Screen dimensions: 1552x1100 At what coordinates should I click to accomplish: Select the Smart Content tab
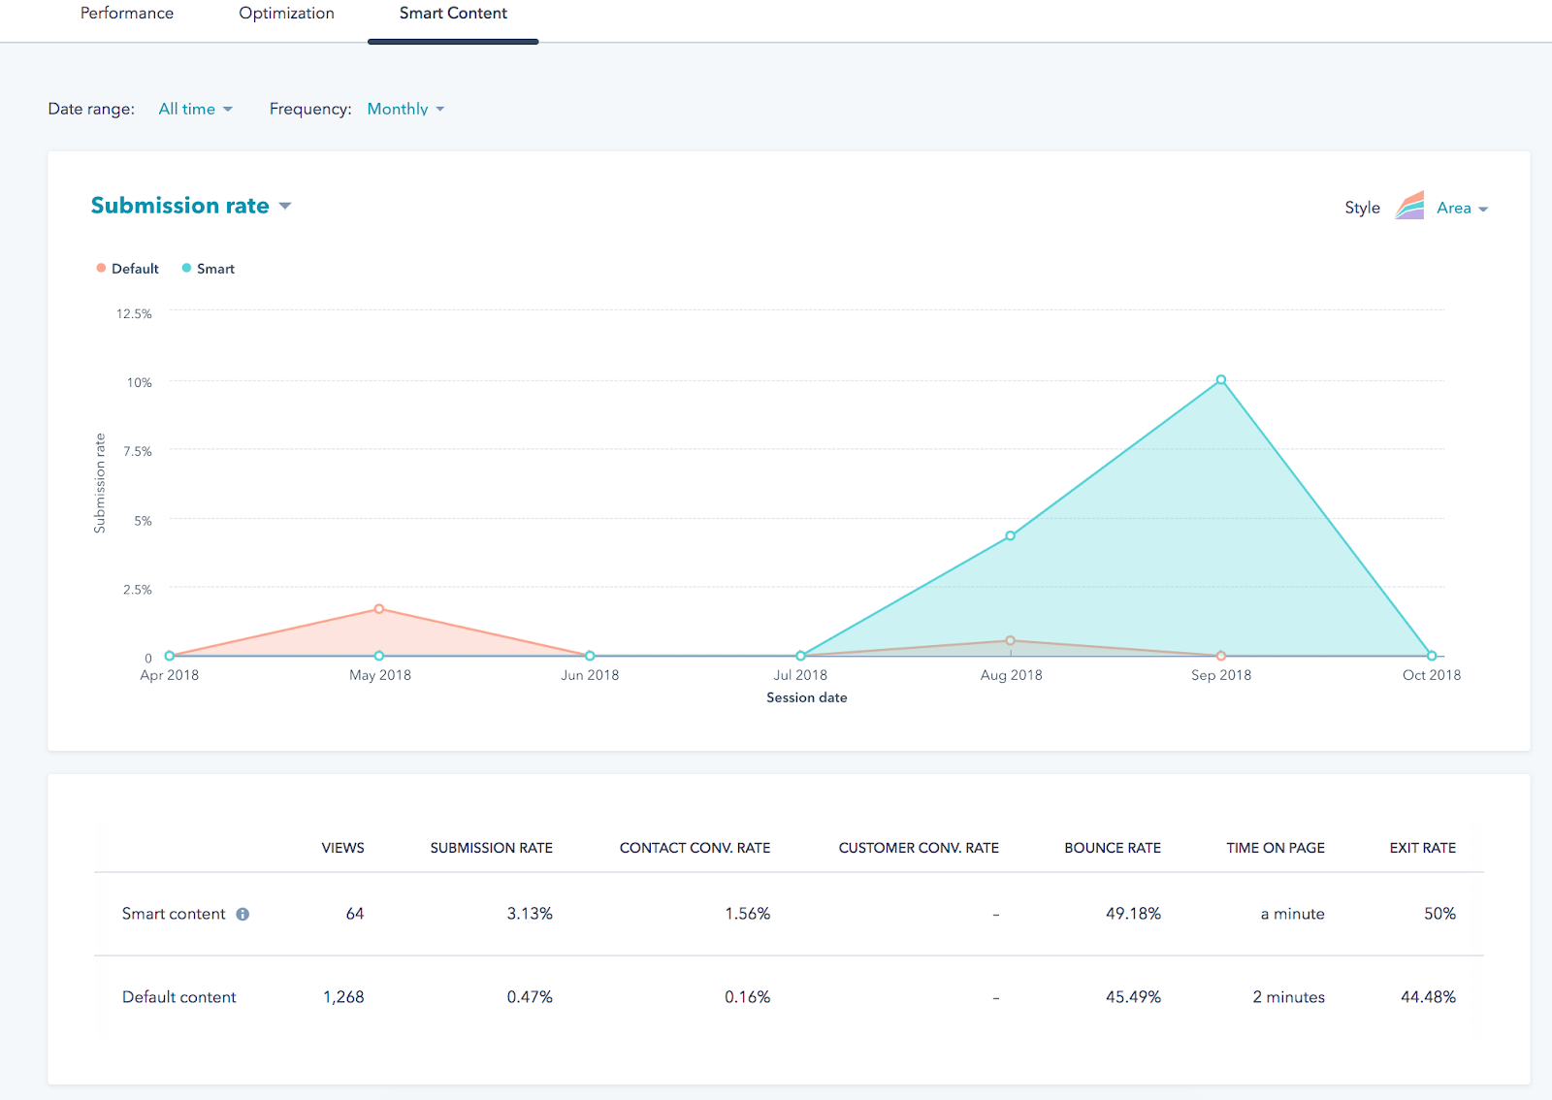453,14
